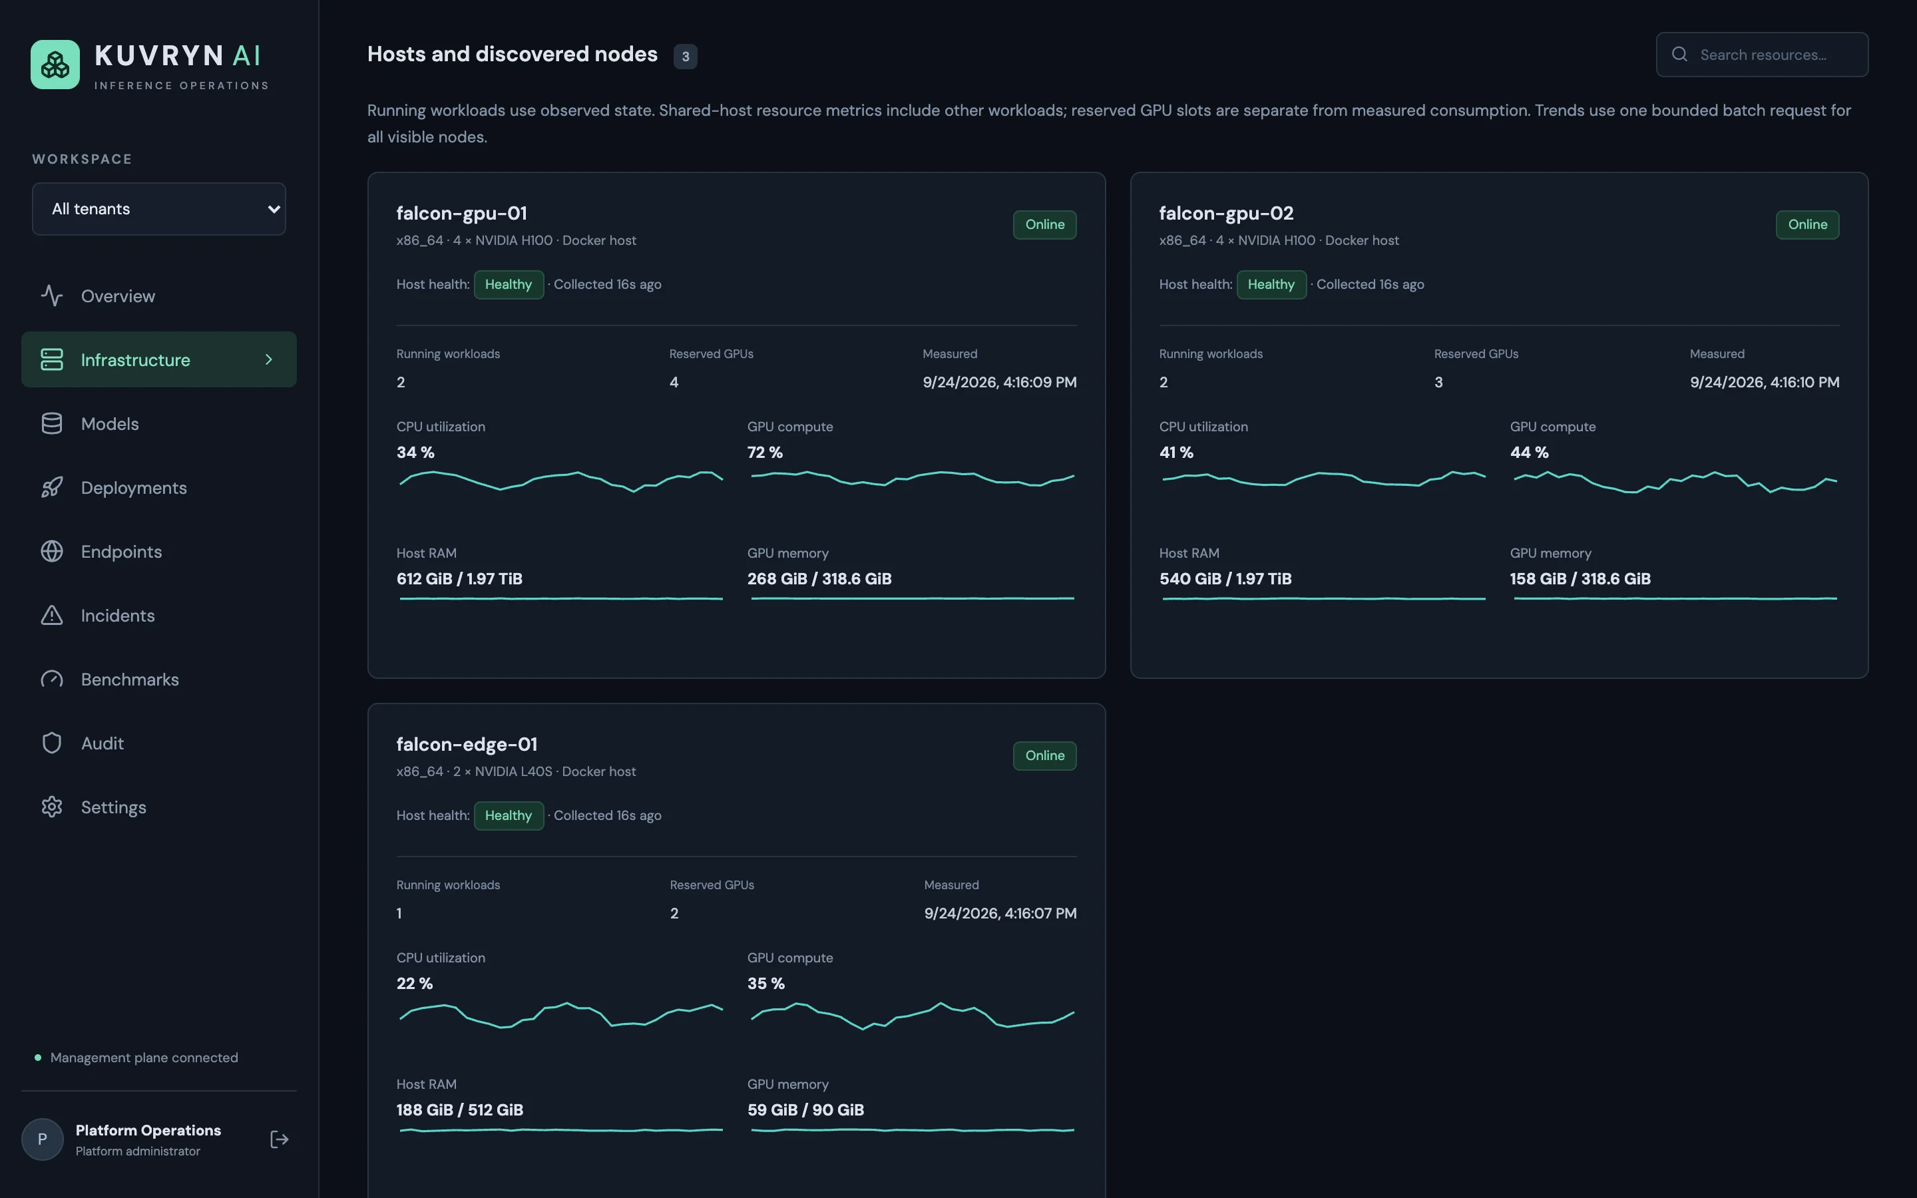The width and height of the screenshot is (1917, 1198).
Task: Focus the Search resources field
Action: tap(1762, 55)
